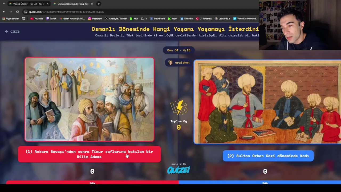Go back to the previous page
Screen dimensions: 341x192
4,12
